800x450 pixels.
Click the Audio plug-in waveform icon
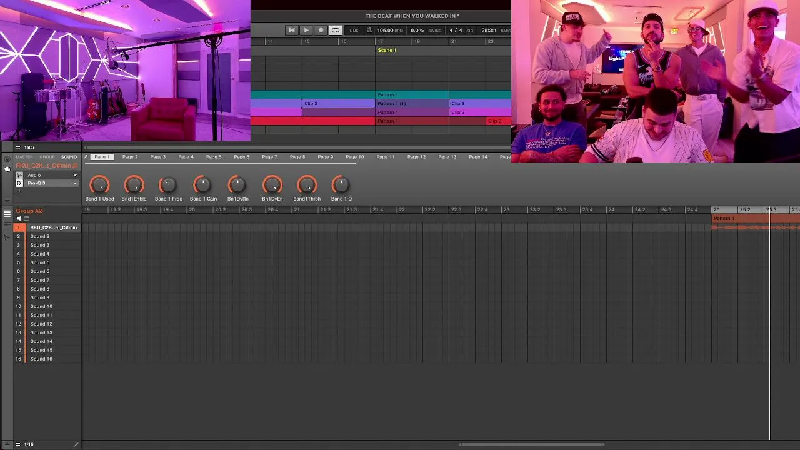pos(19,175)
